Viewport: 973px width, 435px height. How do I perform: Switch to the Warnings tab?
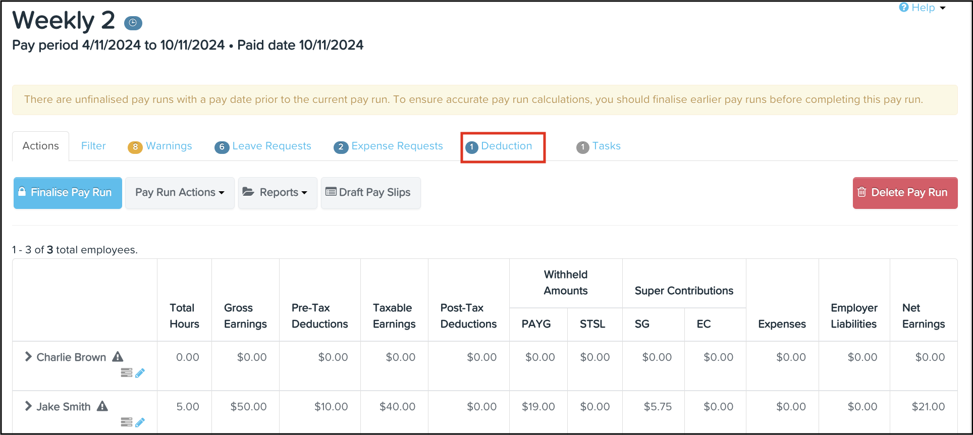[x=168, y=146]
